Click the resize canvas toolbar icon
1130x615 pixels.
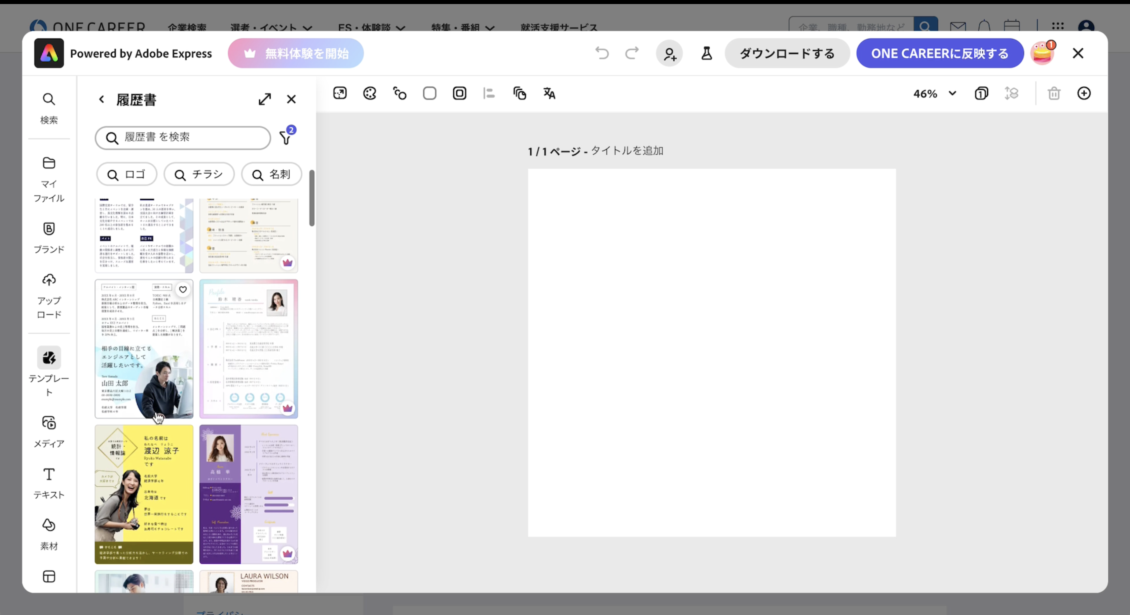pos(340,93)
